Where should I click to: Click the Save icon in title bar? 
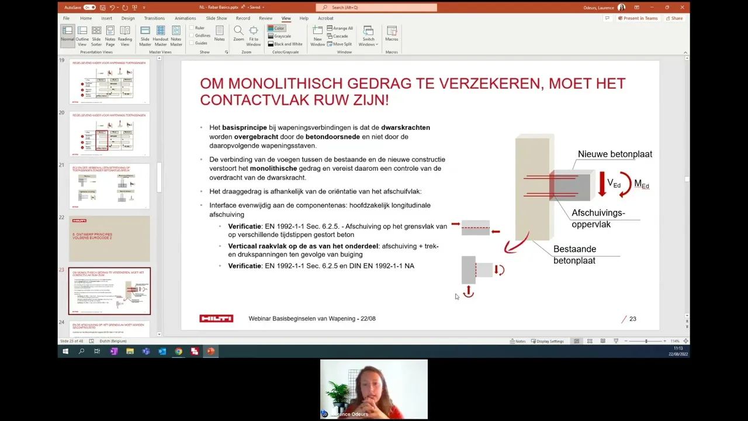tap(102, 8)
